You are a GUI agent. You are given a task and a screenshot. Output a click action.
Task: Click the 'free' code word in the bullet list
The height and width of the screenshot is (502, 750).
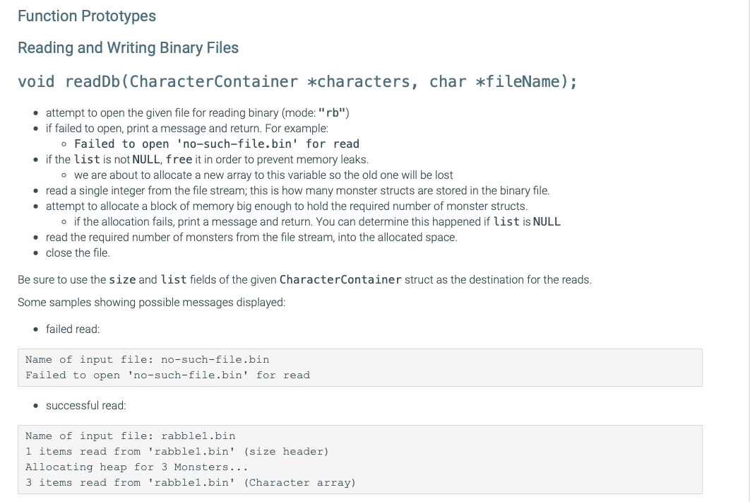point(179,160)
